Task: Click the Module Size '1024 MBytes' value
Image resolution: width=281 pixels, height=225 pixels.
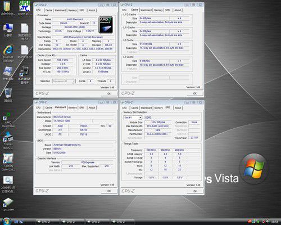Action: coord(158,122)
